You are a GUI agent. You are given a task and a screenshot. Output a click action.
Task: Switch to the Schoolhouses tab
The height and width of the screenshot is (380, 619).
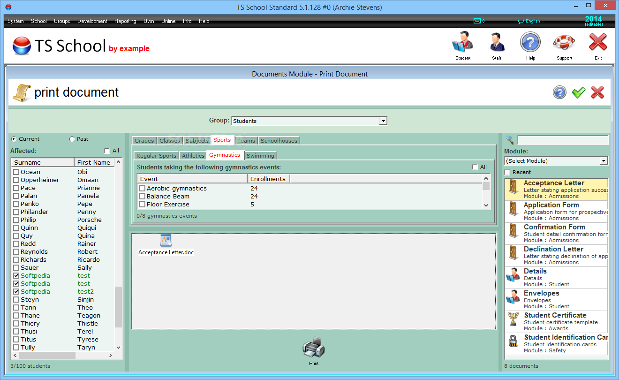279,141
